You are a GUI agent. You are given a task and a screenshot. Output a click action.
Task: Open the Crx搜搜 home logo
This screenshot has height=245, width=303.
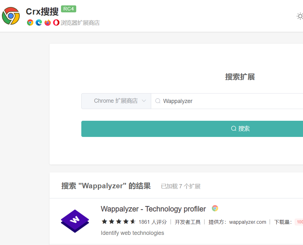(10, 16)
